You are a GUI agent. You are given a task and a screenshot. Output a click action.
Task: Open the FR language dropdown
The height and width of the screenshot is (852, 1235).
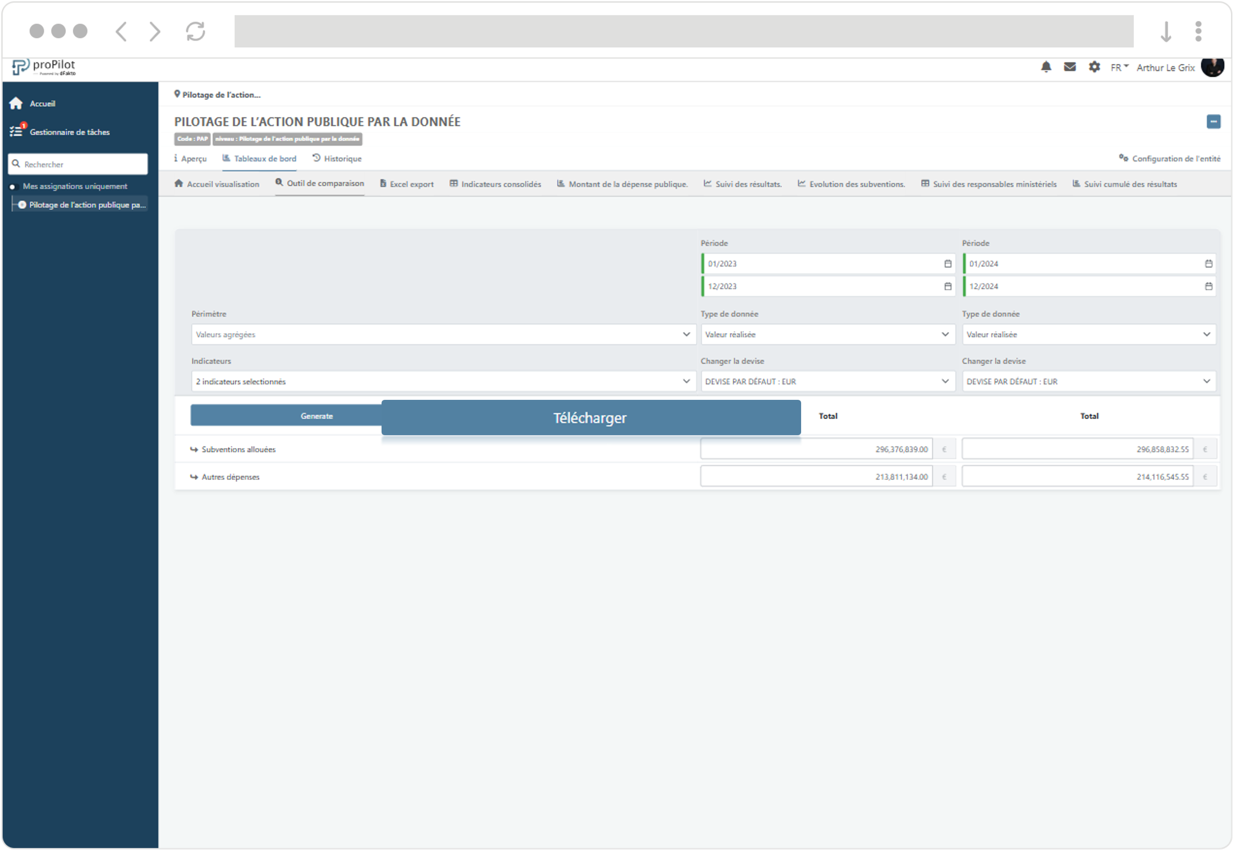1119,68
